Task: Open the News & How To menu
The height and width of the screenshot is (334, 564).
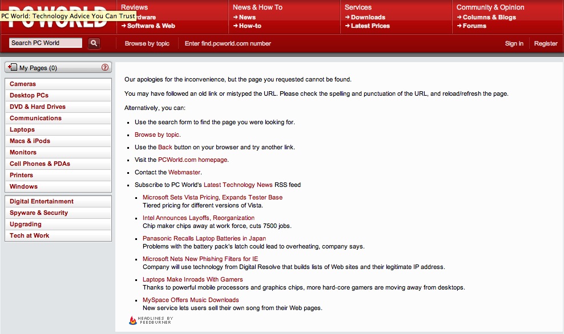Action: pyautogui.click(x=257, y=7)
